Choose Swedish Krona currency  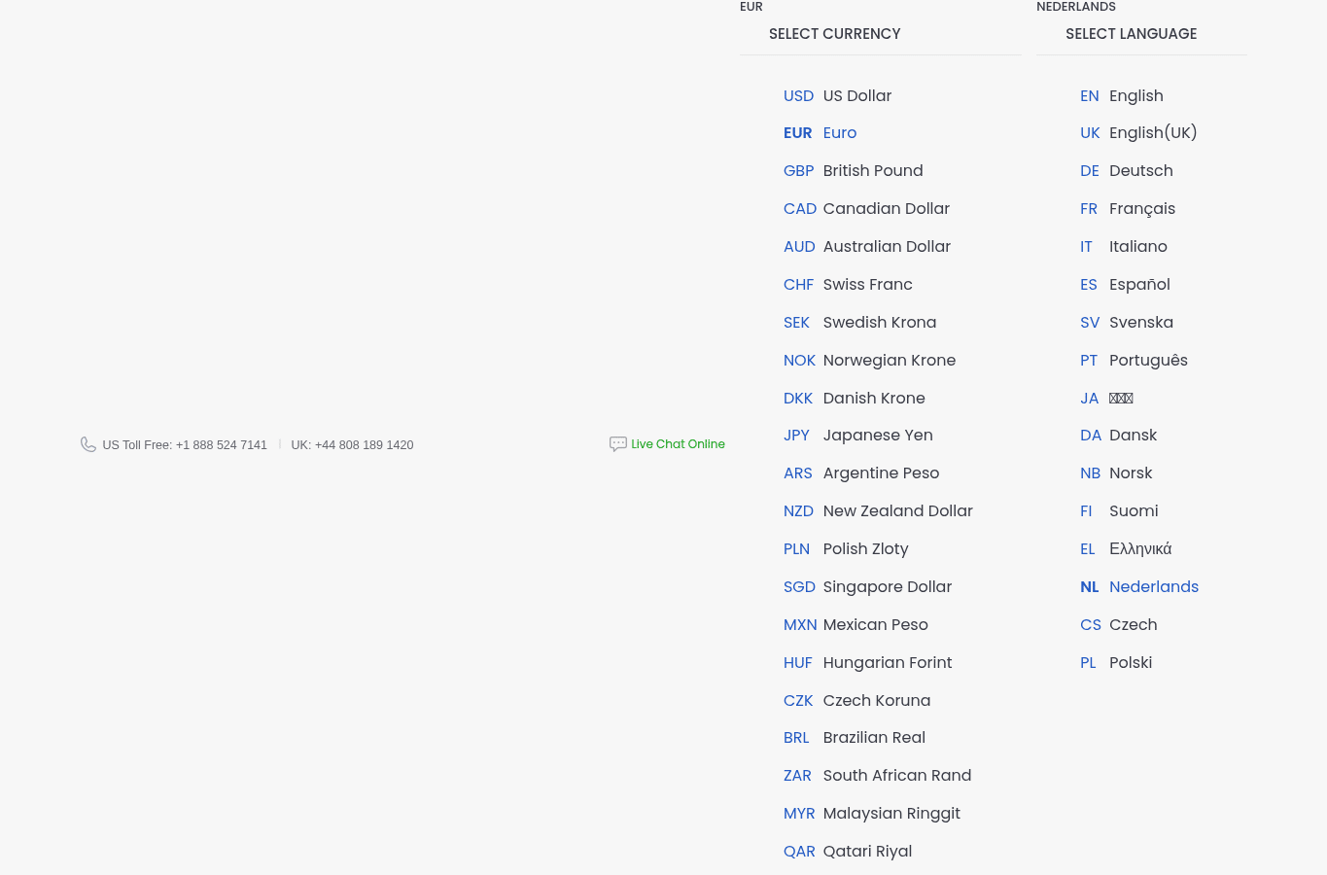[860, 323]
